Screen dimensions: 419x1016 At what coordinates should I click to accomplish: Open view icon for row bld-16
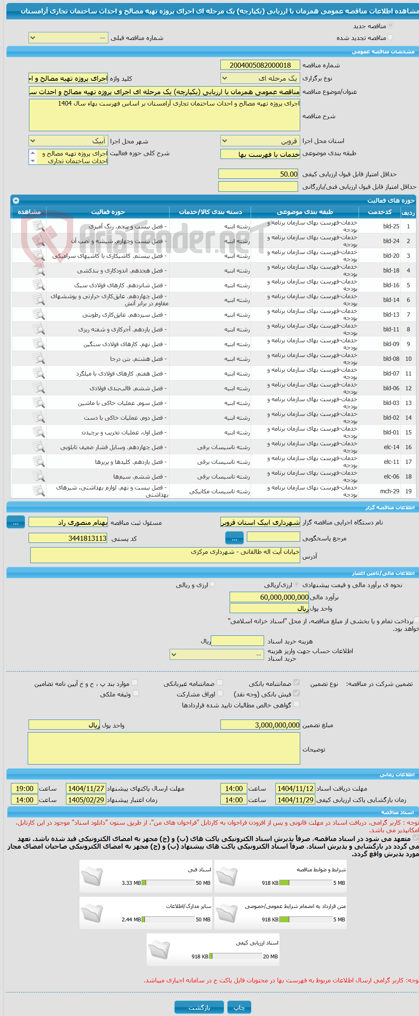click(x=39, y=285)
